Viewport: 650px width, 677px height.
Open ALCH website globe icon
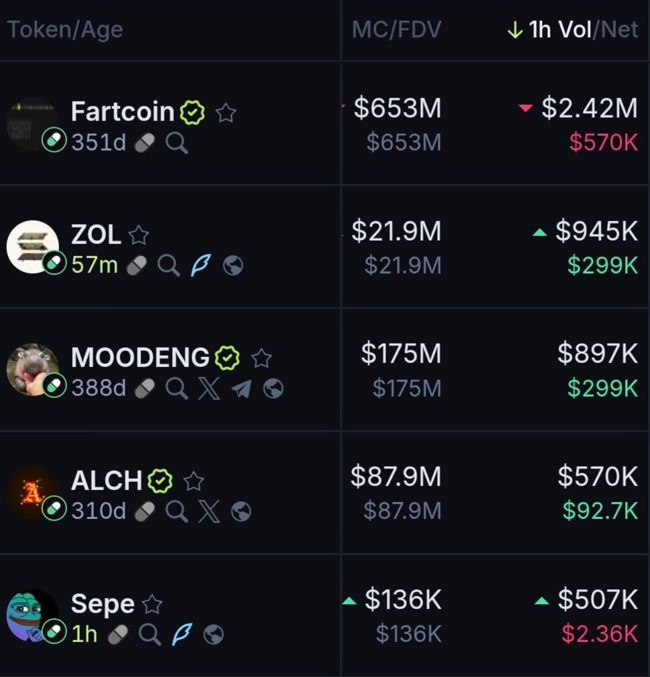coord(241,512)
